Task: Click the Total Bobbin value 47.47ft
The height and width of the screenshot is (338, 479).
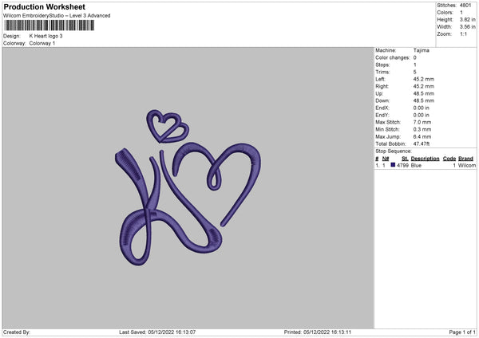Action: coord(422,143)
